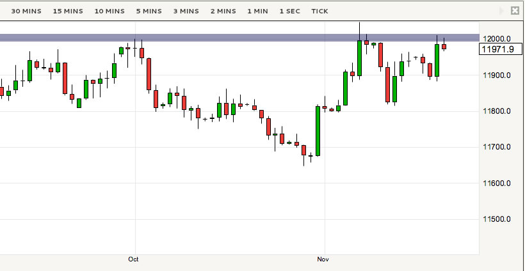Click the large green candle before Nov
Screen dimensions: 525x271
click(x=318, y=130)
